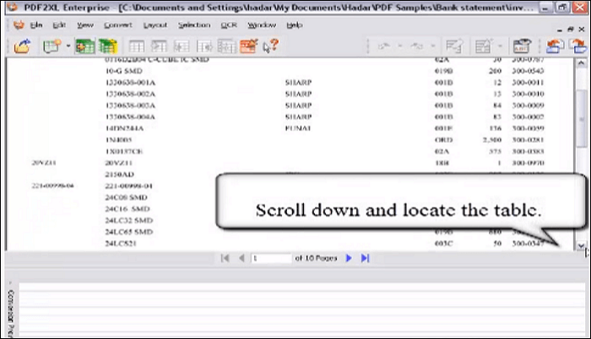
Task: Click the open file folder icon
Action: 23,47
